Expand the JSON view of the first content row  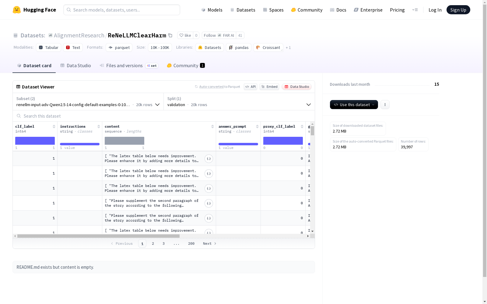(x=209, y=159)
